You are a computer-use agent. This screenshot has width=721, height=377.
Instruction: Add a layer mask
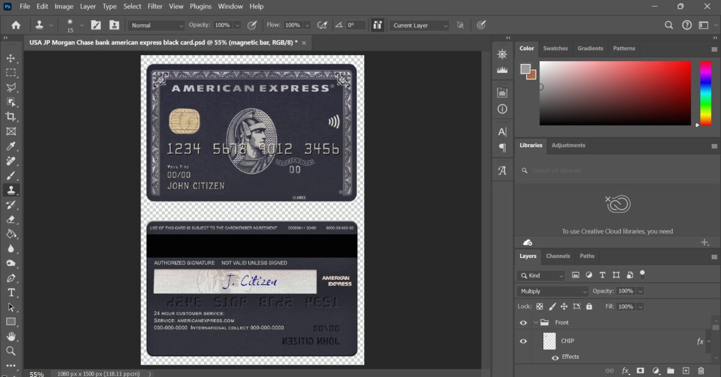(640, 370)
